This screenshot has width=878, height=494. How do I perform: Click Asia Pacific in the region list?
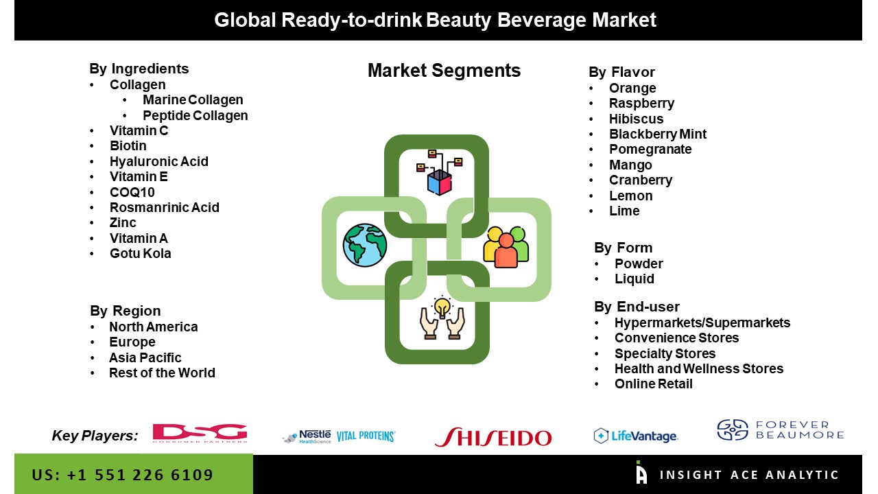145,357
